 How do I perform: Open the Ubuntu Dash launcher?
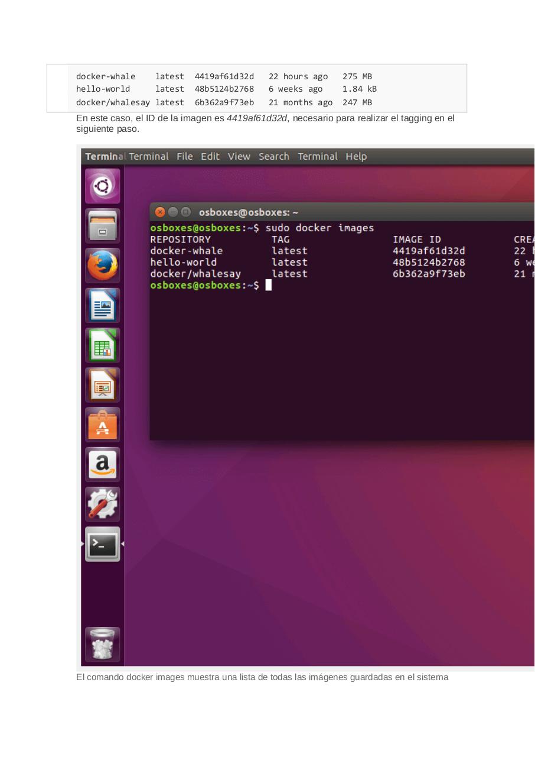point(102,186)
